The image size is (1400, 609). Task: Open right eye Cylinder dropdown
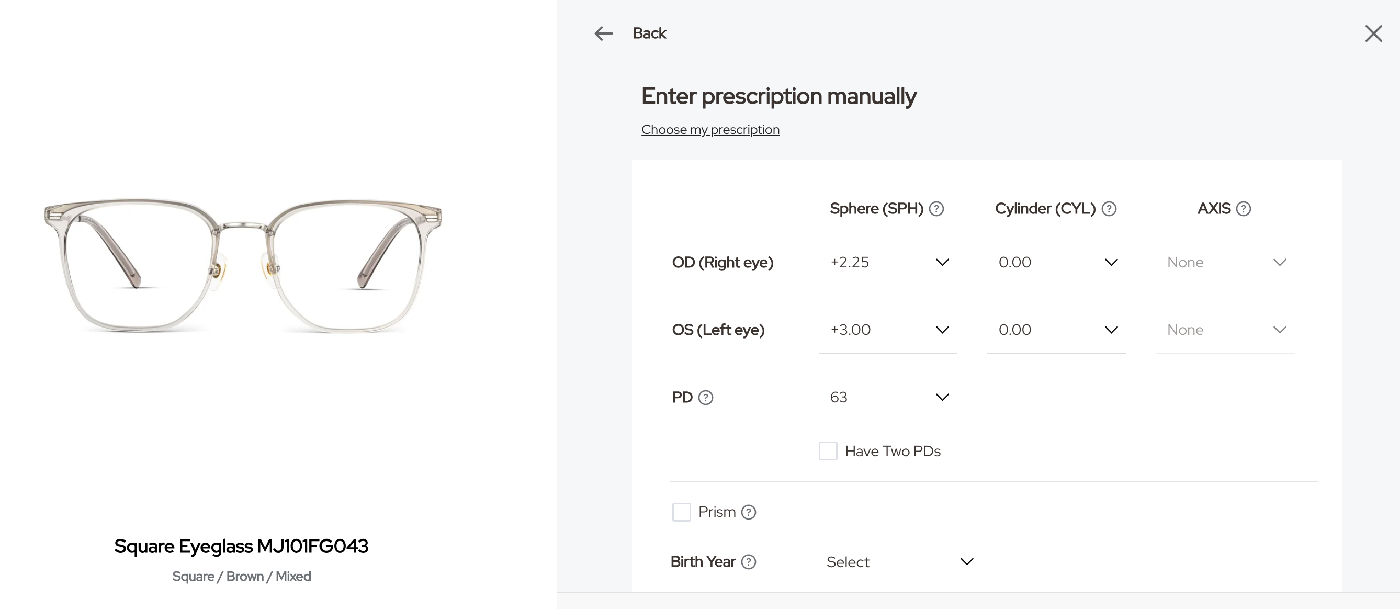pos(1056,263)
